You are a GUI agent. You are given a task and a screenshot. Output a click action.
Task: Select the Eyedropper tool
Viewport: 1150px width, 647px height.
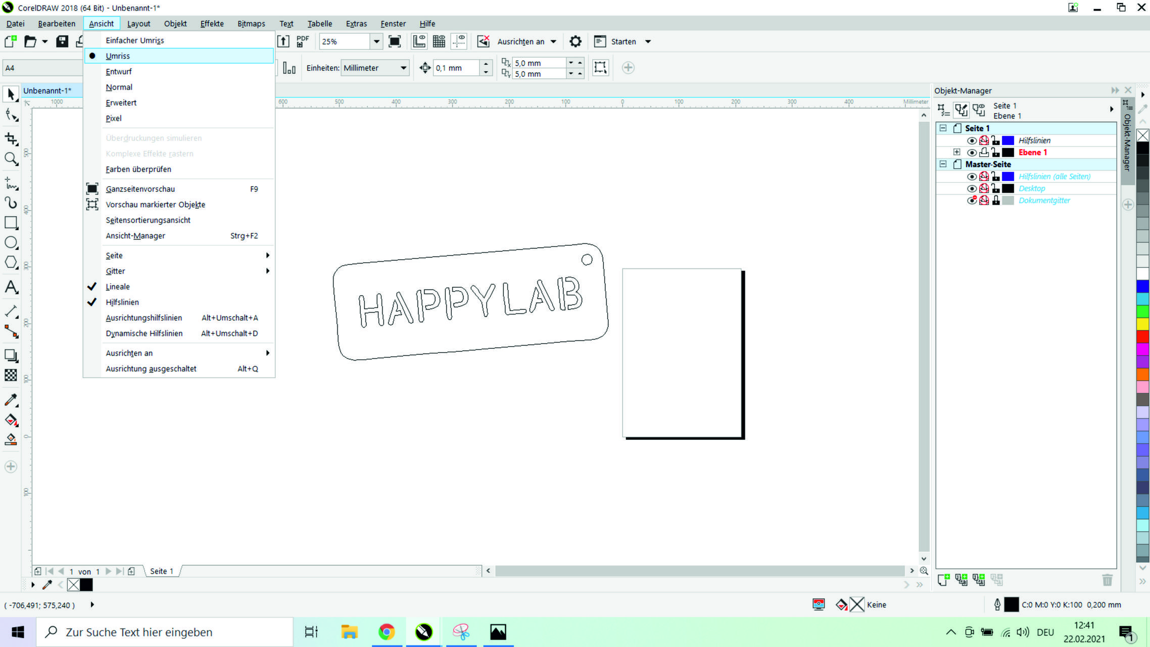[x=11, y=400]
